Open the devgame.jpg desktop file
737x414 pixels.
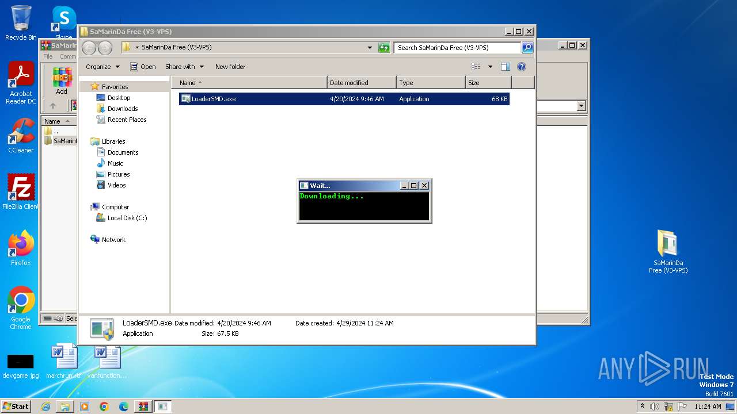coord(21,366)
